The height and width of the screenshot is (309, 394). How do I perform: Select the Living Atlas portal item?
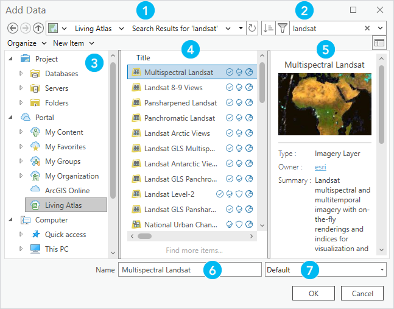coord(63,205)
